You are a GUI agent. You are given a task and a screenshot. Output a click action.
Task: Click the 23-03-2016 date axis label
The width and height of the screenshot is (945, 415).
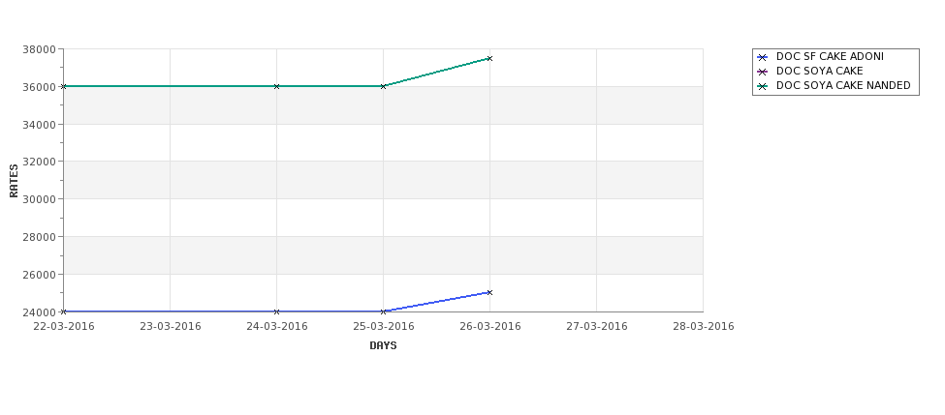171,327
